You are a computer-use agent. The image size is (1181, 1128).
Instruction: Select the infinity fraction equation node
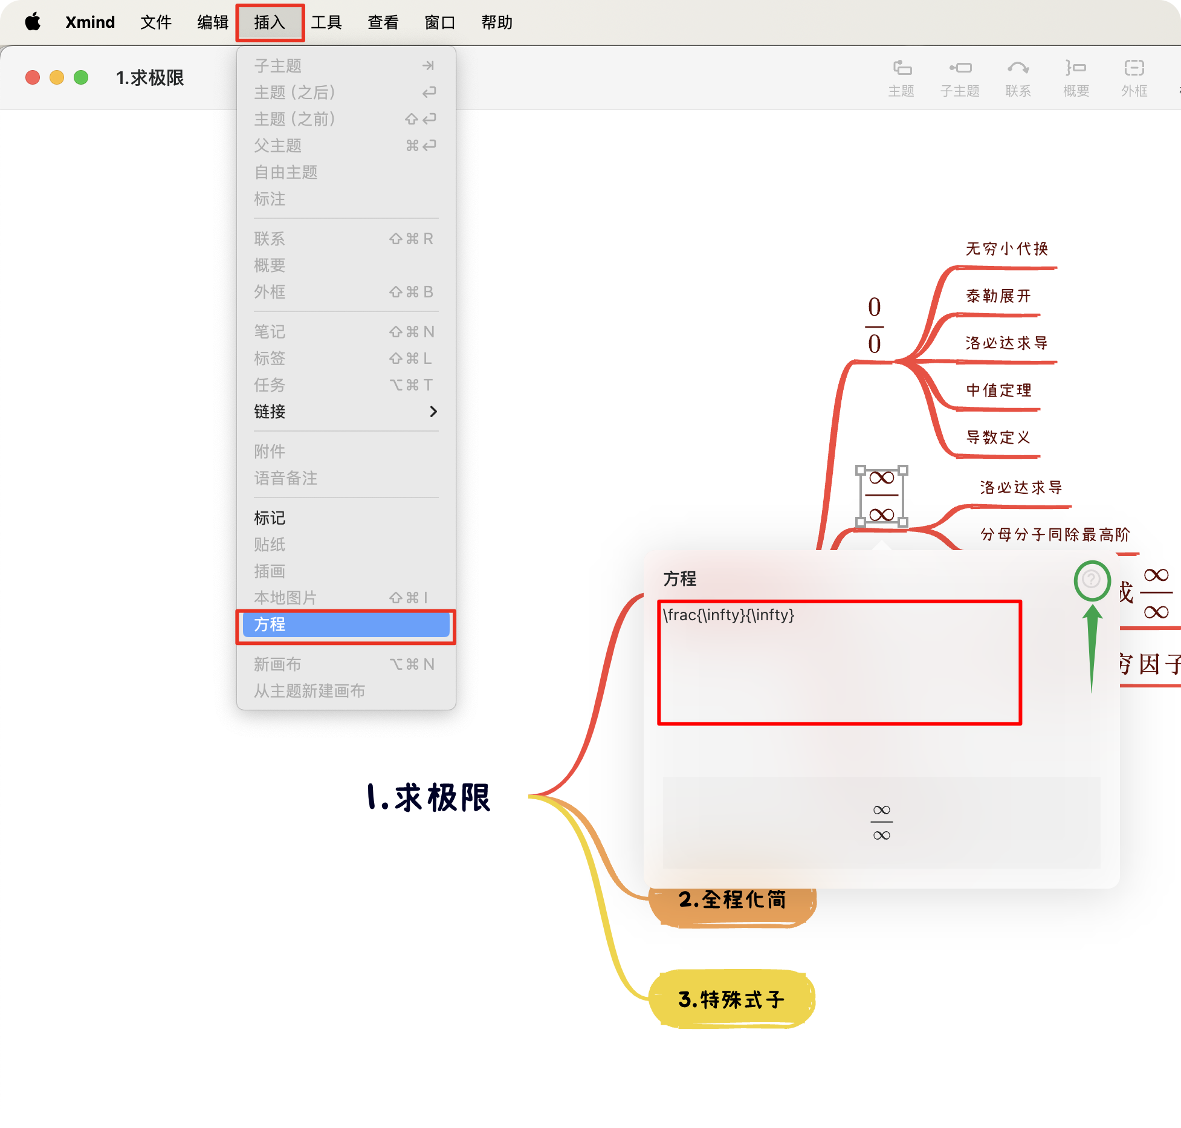(881, 496)
